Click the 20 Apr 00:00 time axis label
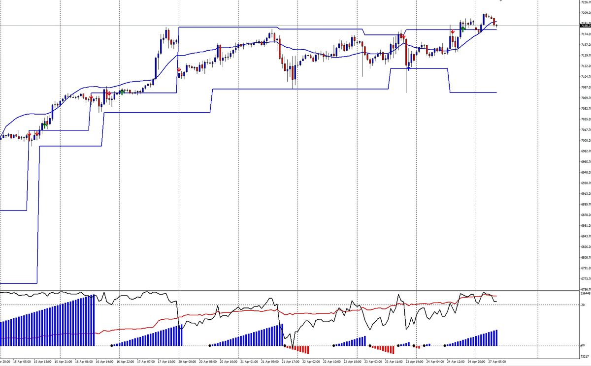The width and height of the screenshot is (591, 366). pyautogui.click(x=187, y=361)
